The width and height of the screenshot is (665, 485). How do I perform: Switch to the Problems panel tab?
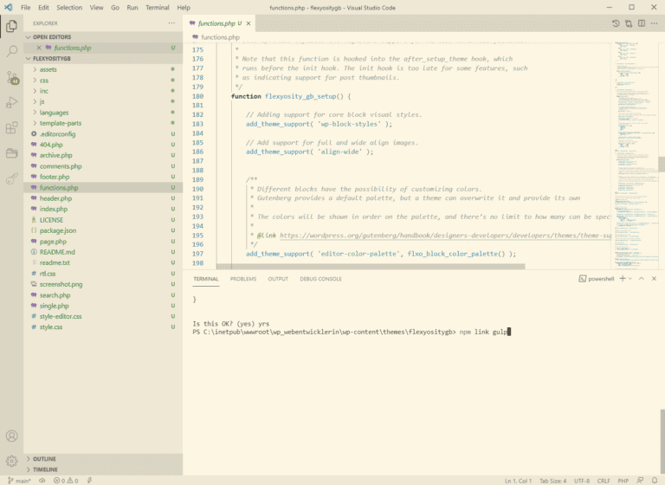pos(243,279)
